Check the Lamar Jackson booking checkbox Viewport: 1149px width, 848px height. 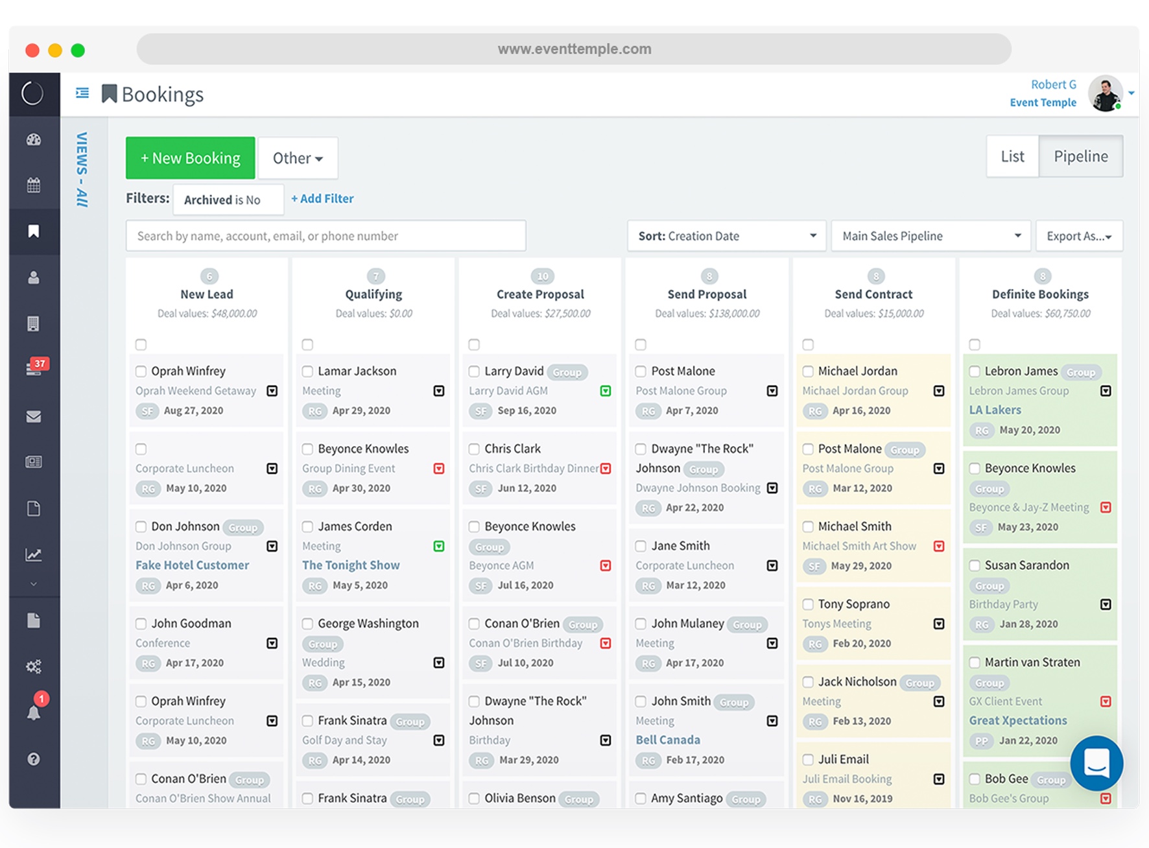coord(308,371)
